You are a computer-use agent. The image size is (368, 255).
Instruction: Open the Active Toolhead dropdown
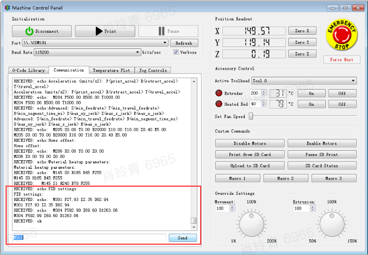(353, 81)
